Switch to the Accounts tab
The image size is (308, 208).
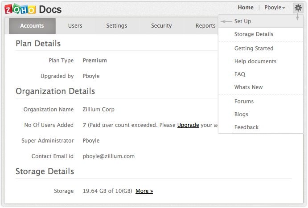32,26
